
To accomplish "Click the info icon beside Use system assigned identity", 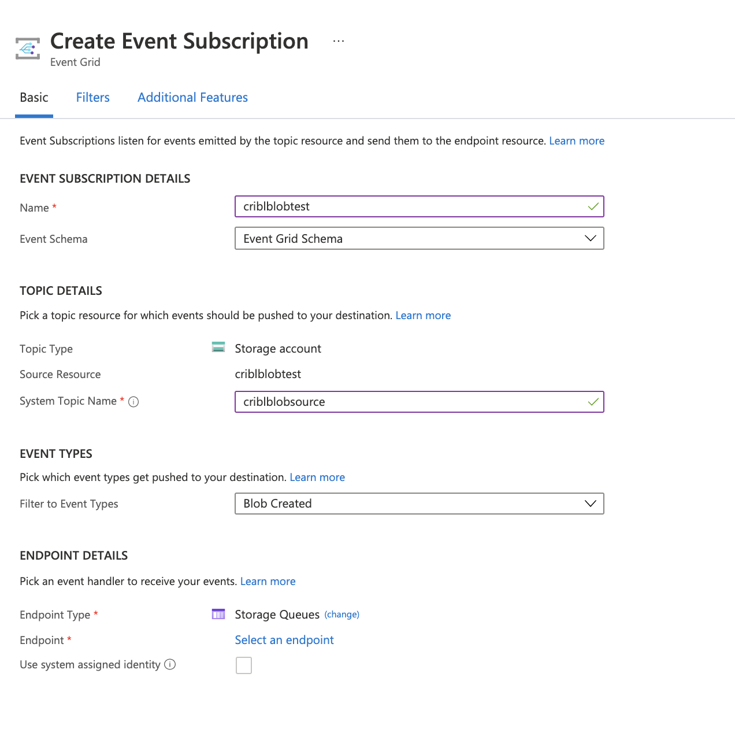I will click(170, 665).
